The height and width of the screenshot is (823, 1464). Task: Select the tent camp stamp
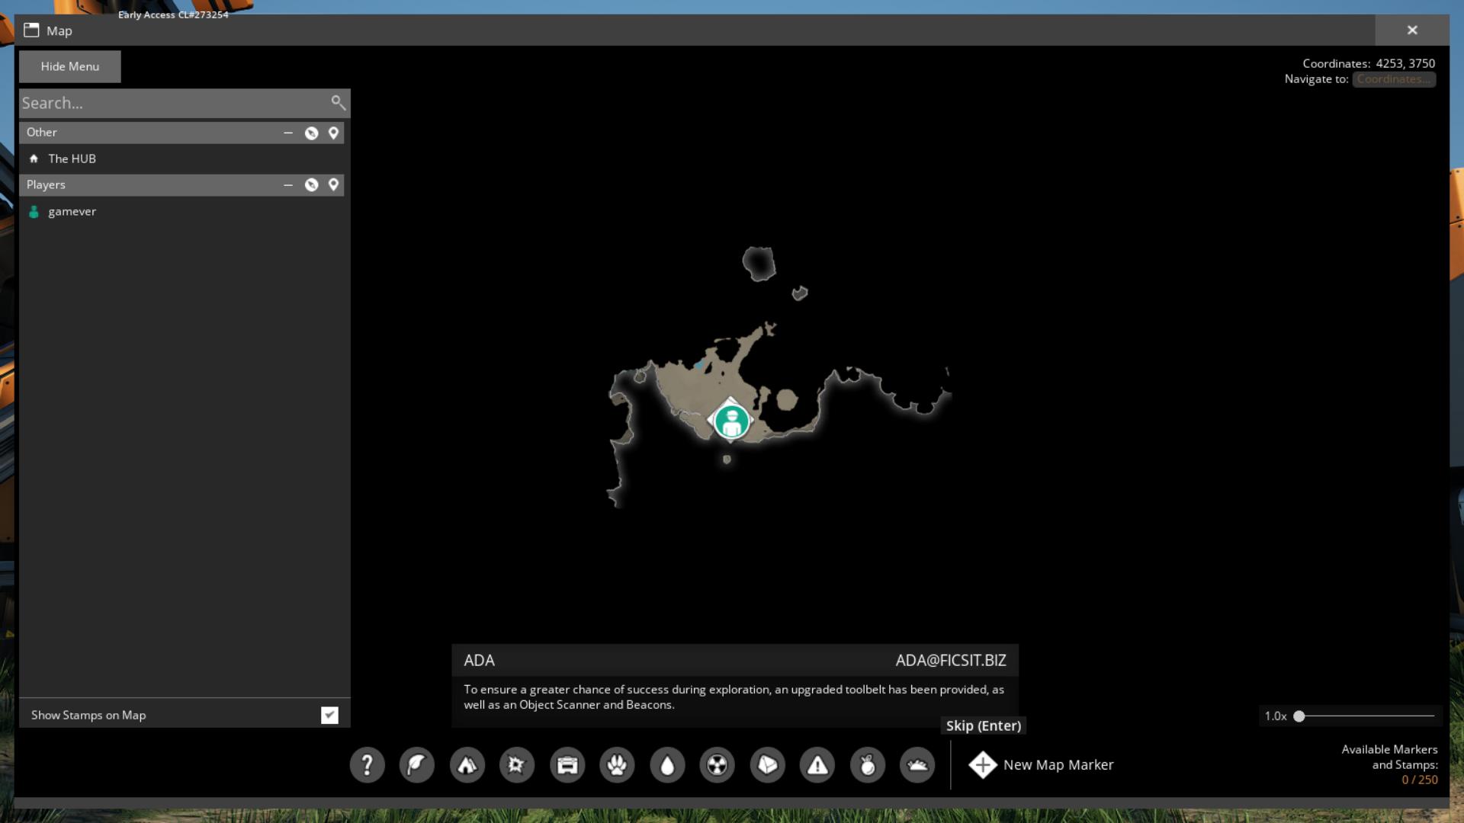click(x=467, y=764)
